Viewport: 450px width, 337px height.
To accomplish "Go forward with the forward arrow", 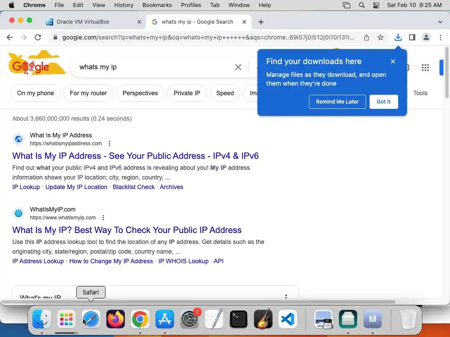I will [24, 37].
